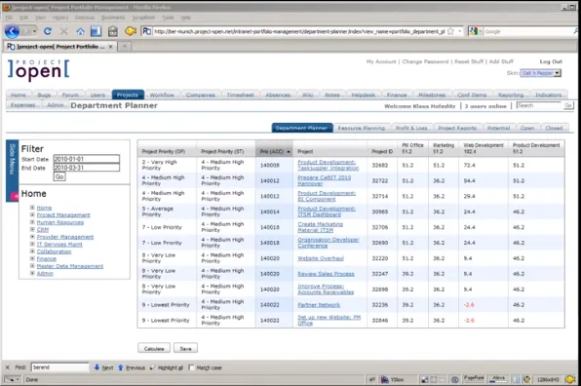This screenshot has width=581, height=386.
Task: Close the project-open browser tab
Action: [x=110, y=47]
